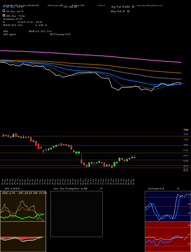191x252 pixels.
Task: Click the blue 20 Day legend swatch
Action: [4, 6]
